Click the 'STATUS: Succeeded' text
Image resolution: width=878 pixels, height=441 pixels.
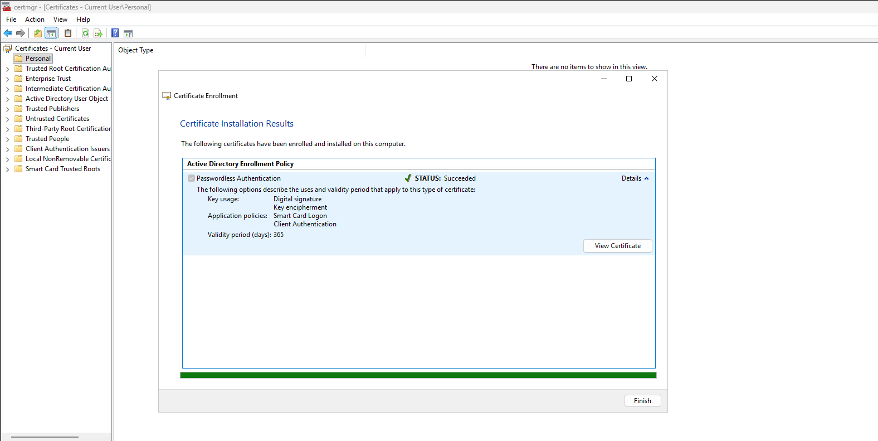click(x=445, y=178)
